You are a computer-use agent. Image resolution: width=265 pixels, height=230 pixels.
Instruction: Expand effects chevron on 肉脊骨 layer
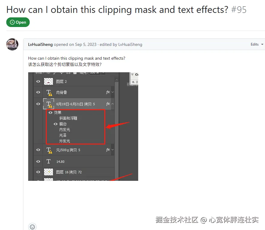[x=112, y=92]
